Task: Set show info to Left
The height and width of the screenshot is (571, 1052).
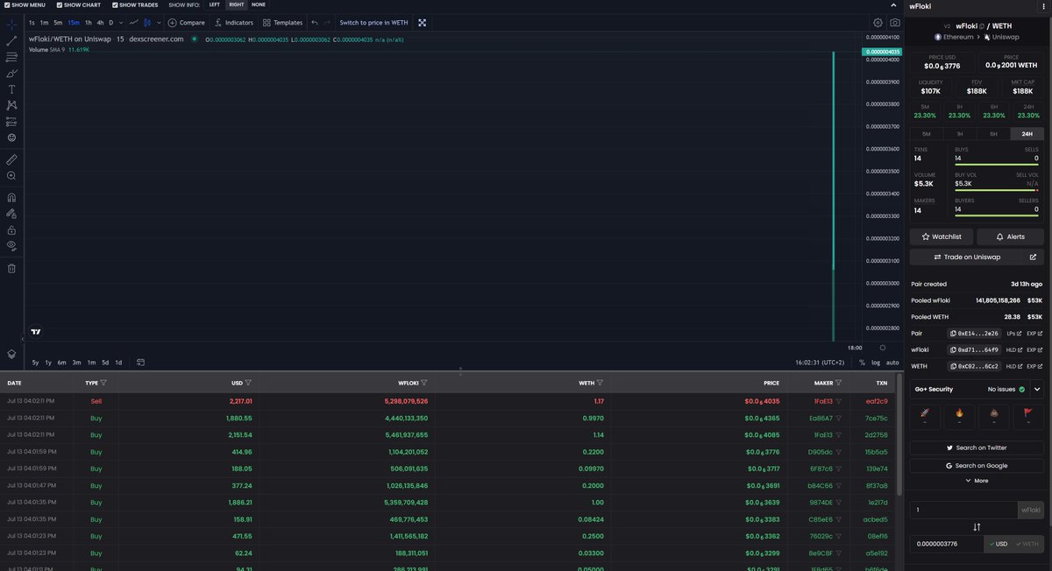Action: [214, 4]
